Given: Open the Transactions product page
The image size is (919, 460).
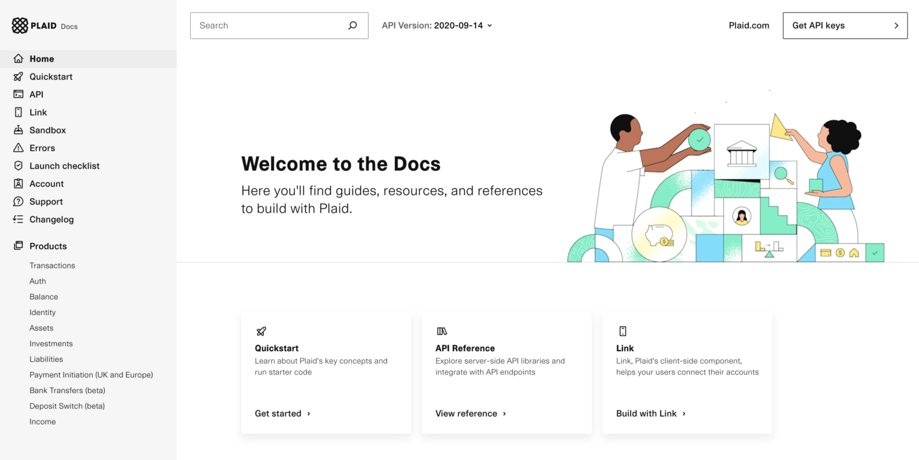Looking at the screenshot, I should tap(52, 266).
